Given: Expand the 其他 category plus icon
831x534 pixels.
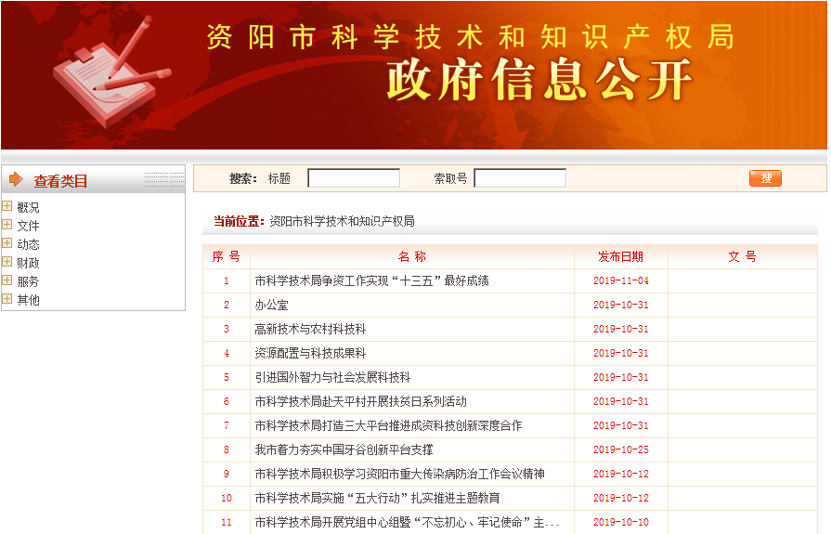Looking at the screenshot, I should [7, 299].
